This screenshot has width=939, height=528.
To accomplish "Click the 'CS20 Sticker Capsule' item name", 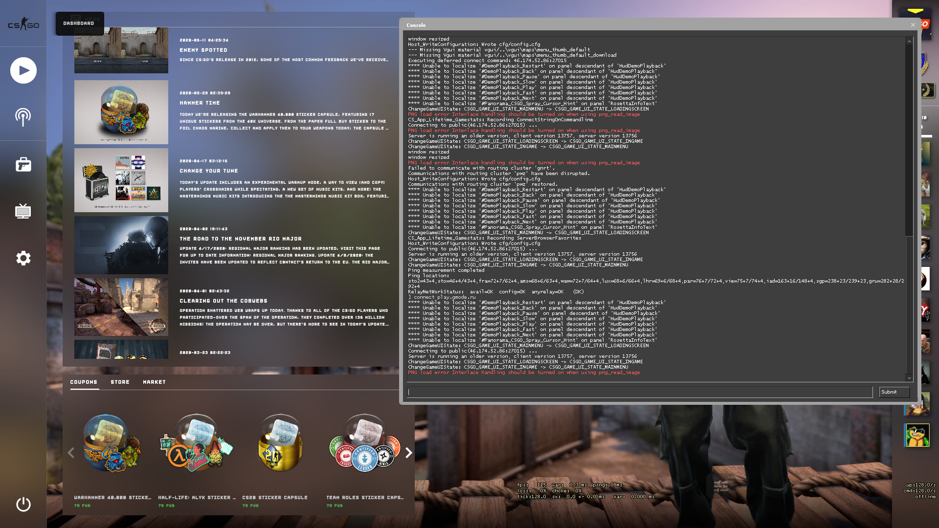I will pyautogui.click(x=275, y=497).
